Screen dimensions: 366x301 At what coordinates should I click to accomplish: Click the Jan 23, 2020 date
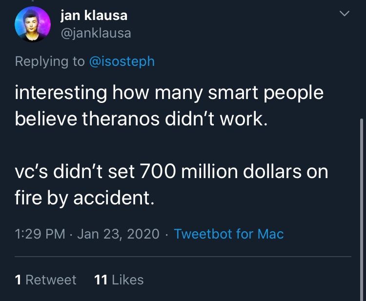click(119, 234)
